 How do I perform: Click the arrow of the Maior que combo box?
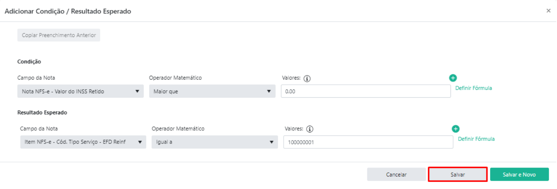point(269,91)
